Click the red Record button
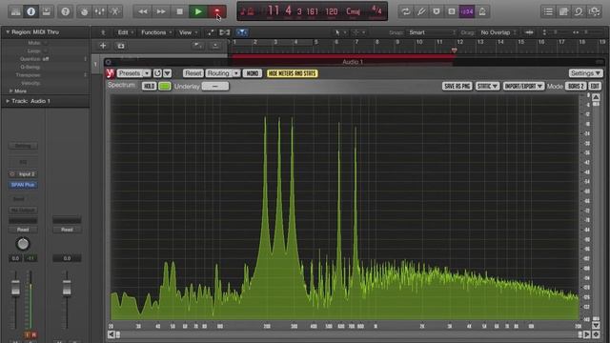610x343 pixels. (216, 11)
